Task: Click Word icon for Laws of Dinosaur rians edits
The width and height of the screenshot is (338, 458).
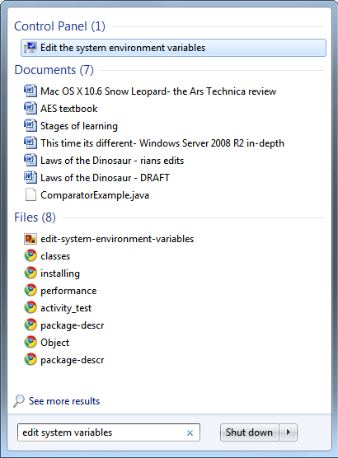Action: click(x=31, y=160)
